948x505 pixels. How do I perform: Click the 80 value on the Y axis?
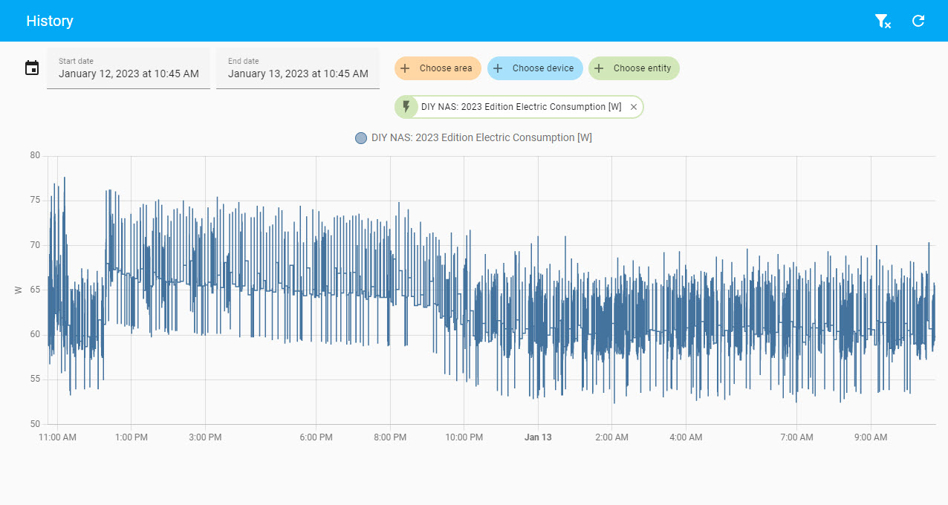point(35,156)
